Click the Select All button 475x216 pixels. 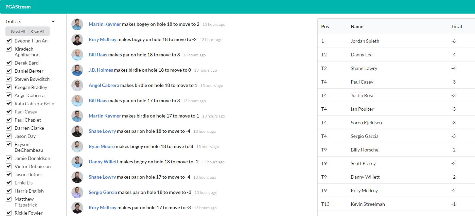tap(18, 31)
